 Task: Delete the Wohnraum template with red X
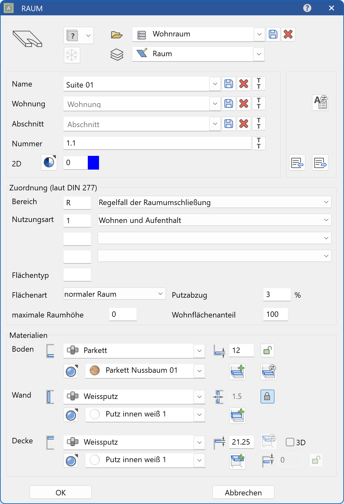(288, 34)
